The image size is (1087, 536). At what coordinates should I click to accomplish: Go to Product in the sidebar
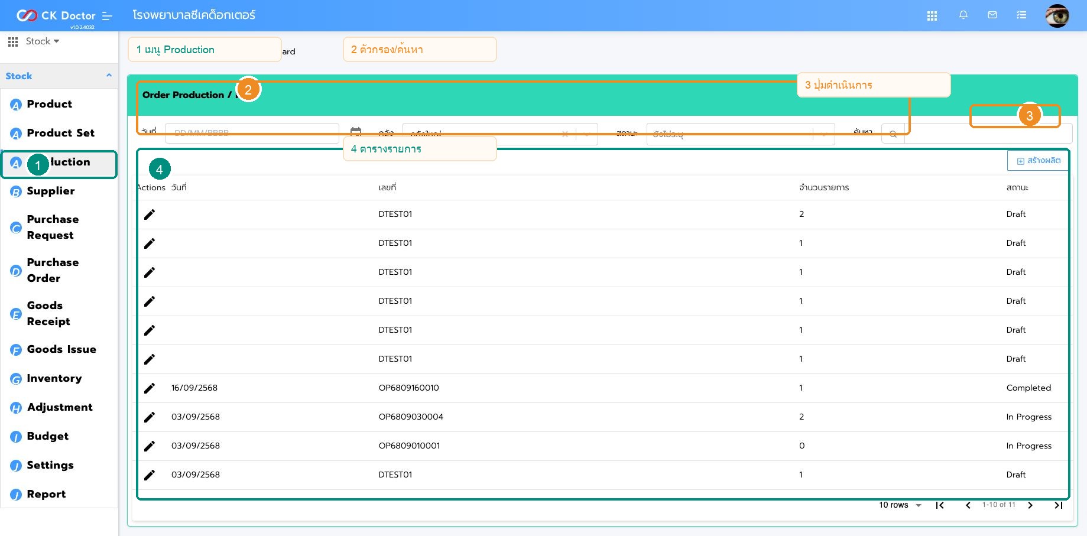[x=50, y=104]
